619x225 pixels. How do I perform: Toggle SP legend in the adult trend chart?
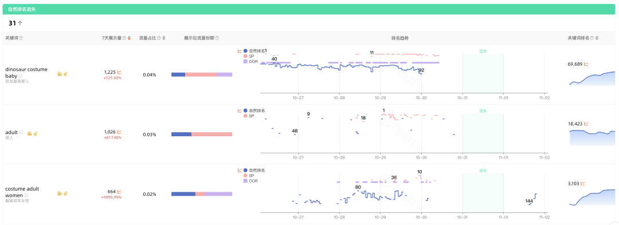point(249,116)
